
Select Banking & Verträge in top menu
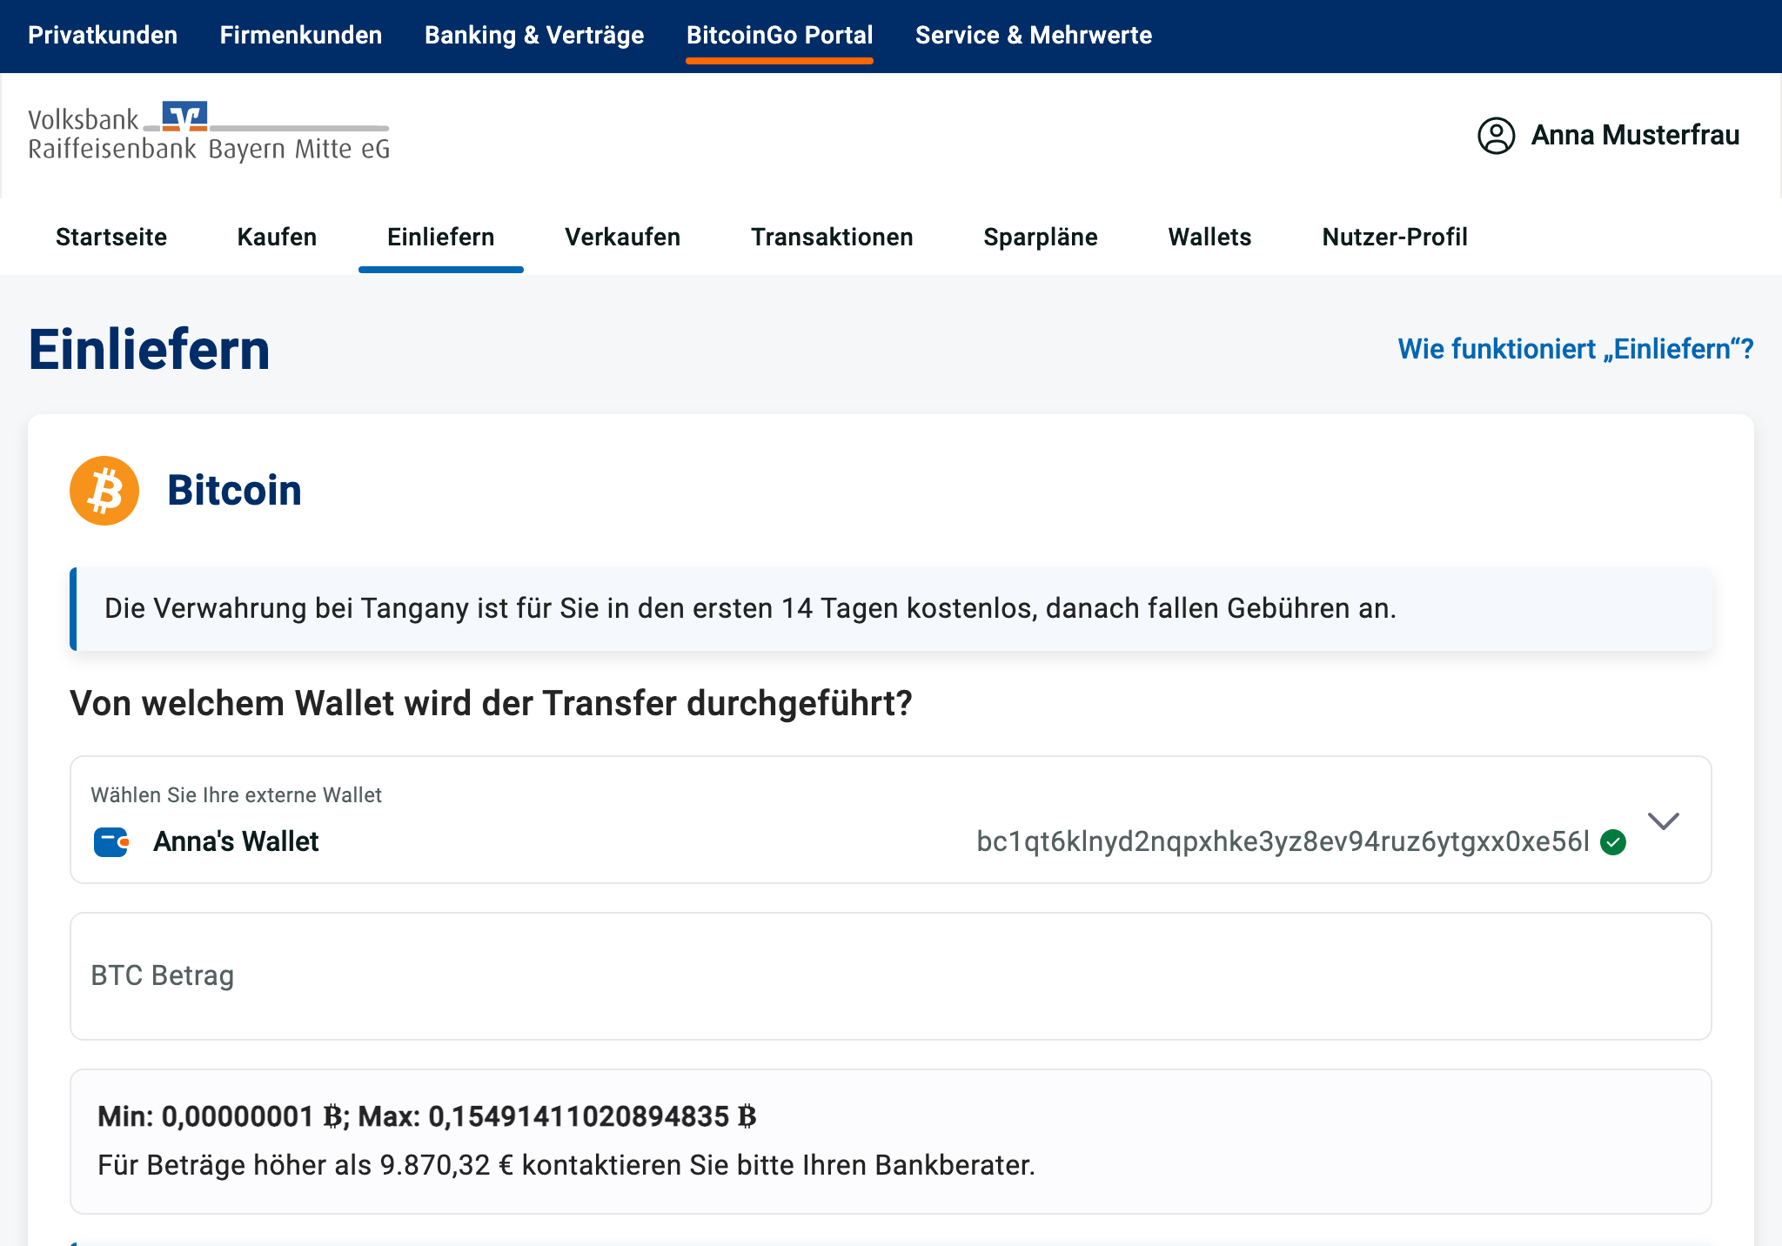tap(534, 36)
